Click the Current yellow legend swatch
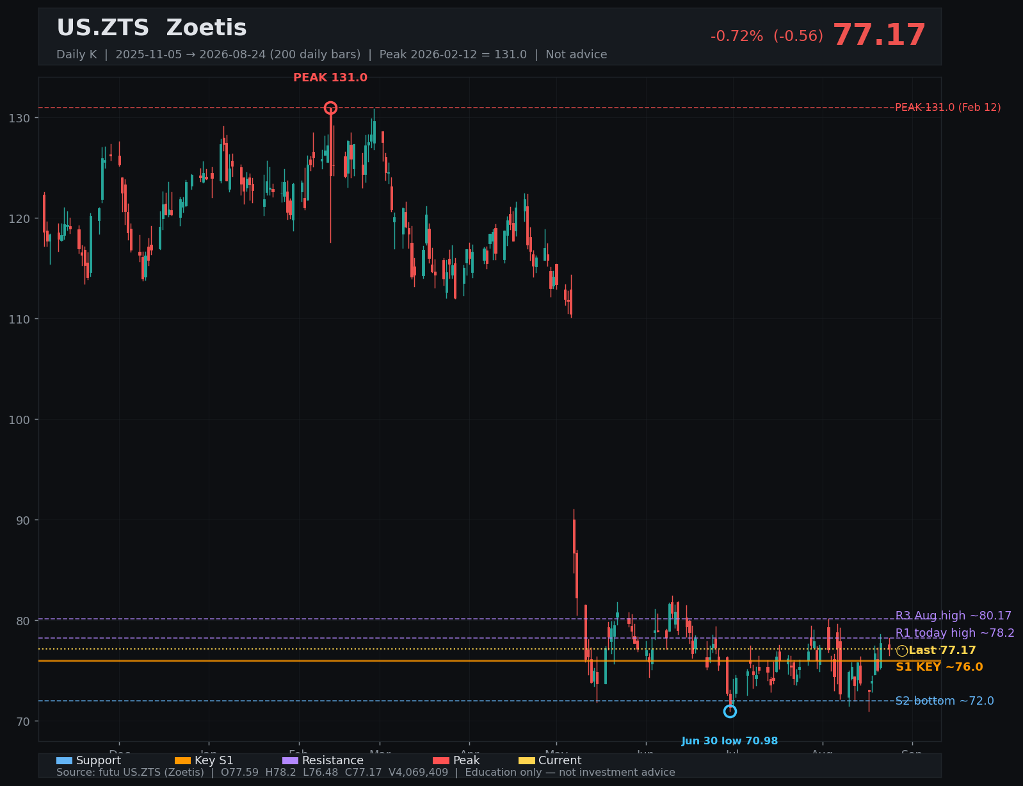 [526, 760]
